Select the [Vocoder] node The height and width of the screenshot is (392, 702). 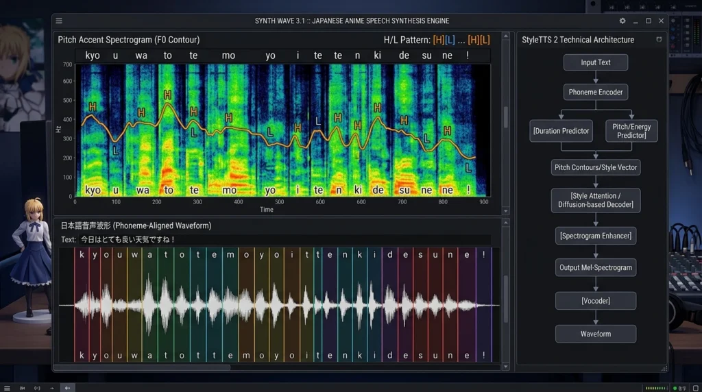(596, 301)
